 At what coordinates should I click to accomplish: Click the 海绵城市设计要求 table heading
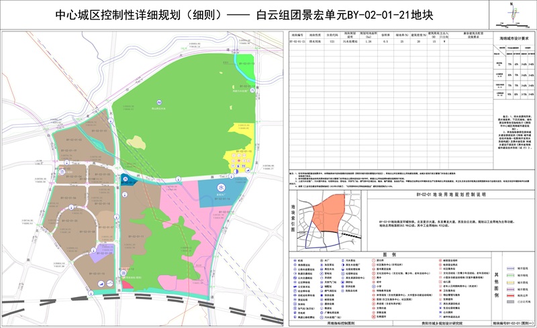[514, 39]
